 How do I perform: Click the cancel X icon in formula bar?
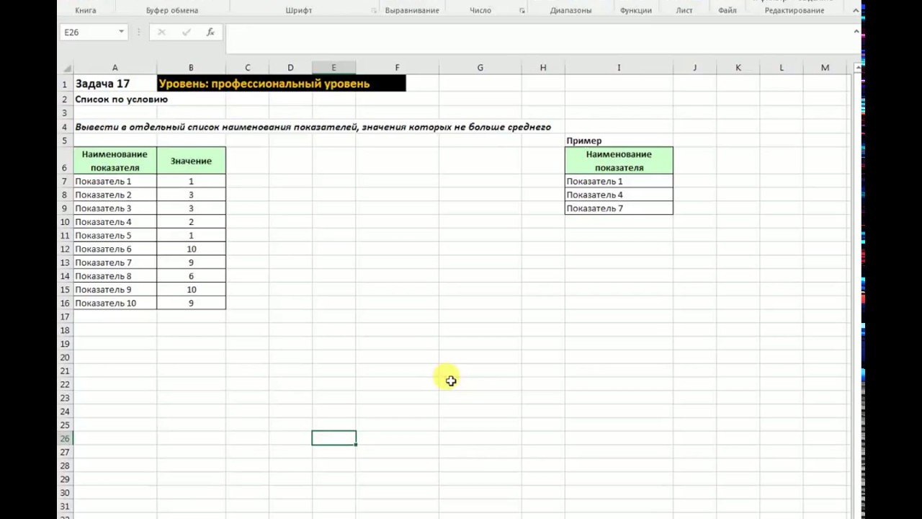coord(161,32)
